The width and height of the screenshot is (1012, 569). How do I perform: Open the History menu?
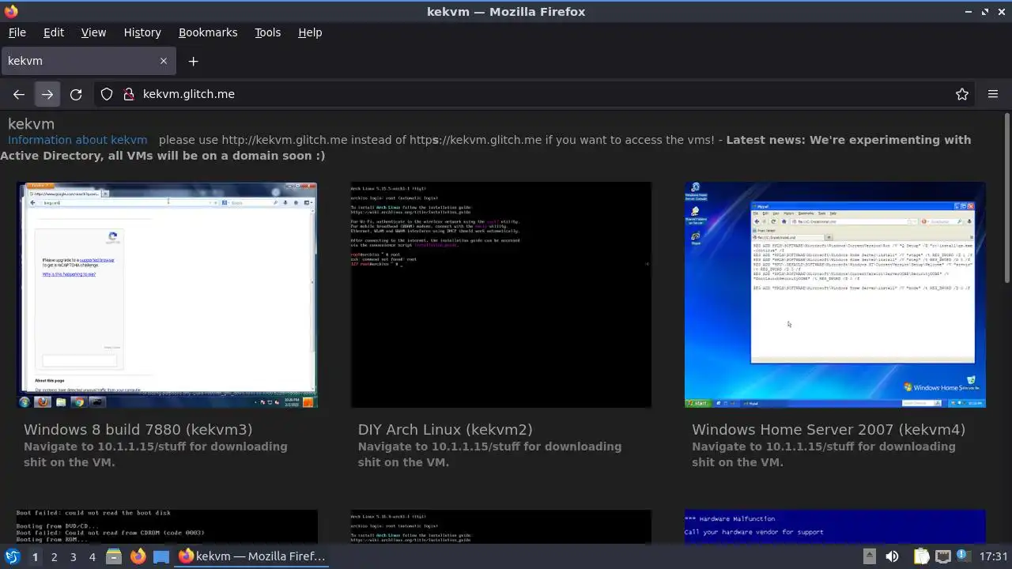click(x=142, y=32)
